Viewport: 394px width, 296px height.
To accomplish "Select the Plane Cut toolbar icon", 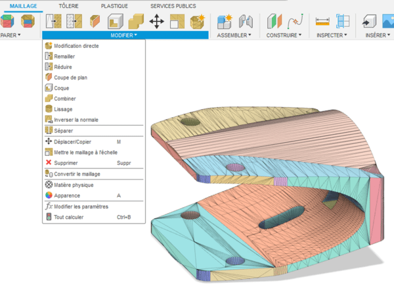I will point(95,21).
